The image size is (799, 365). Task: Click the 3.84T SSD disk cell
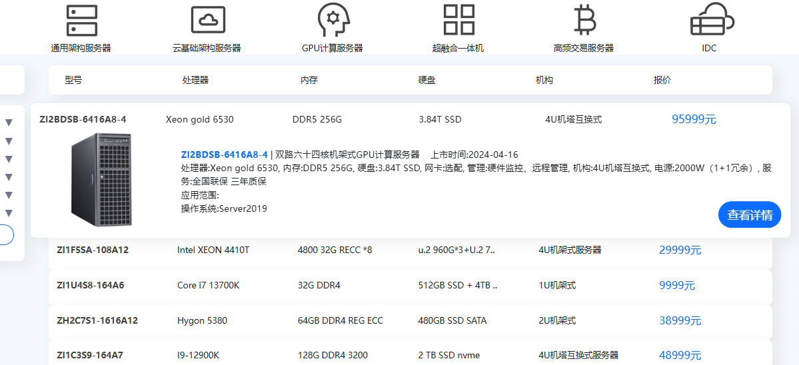440,120
